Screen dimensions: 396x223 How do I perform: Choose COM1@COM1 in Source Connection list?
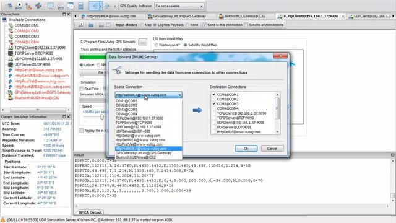(x=148, y=101)
